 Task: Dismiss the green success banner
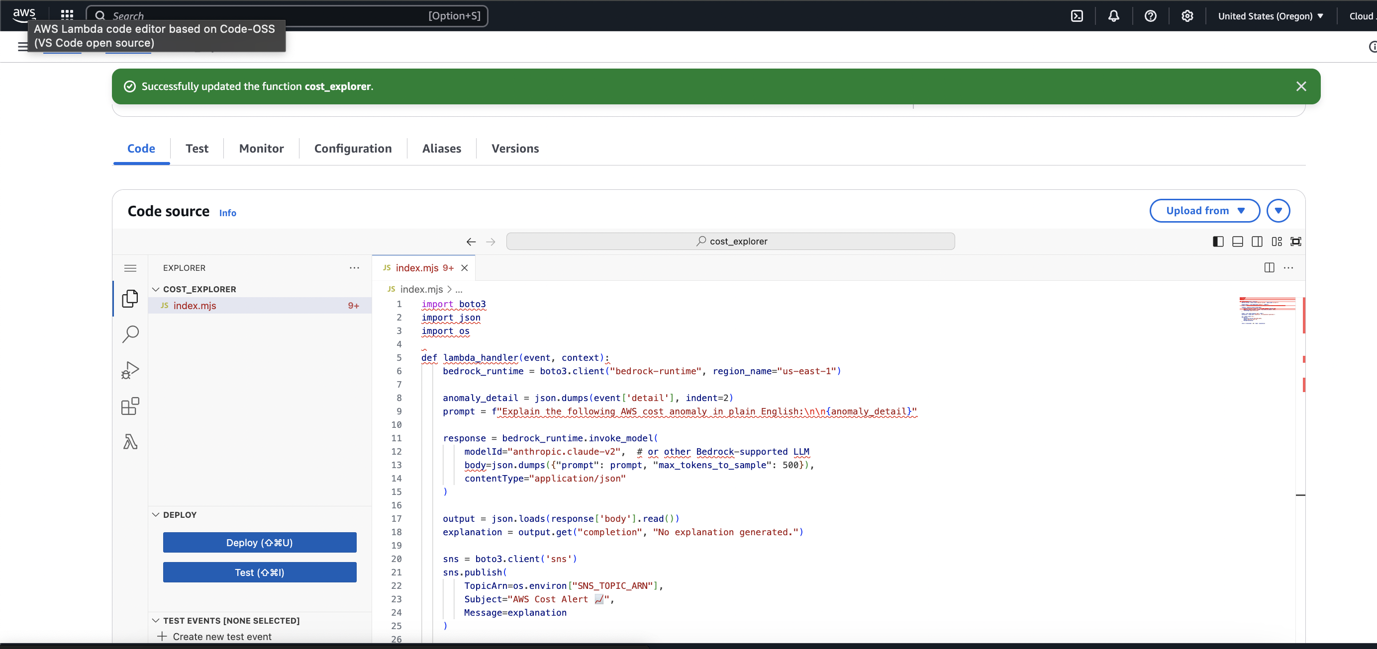pyautogui.click(x=1301, y=86)
